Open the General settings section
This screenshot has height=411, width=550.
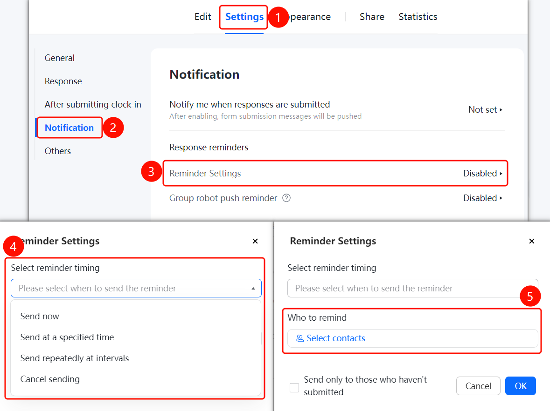pos(60,58)
